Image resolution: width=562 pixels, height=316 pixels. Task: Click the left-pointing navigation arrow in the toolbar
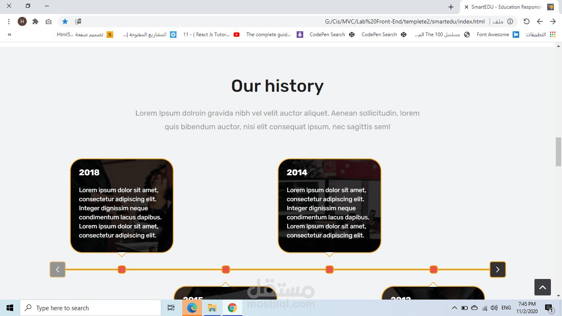click(540, 21)
